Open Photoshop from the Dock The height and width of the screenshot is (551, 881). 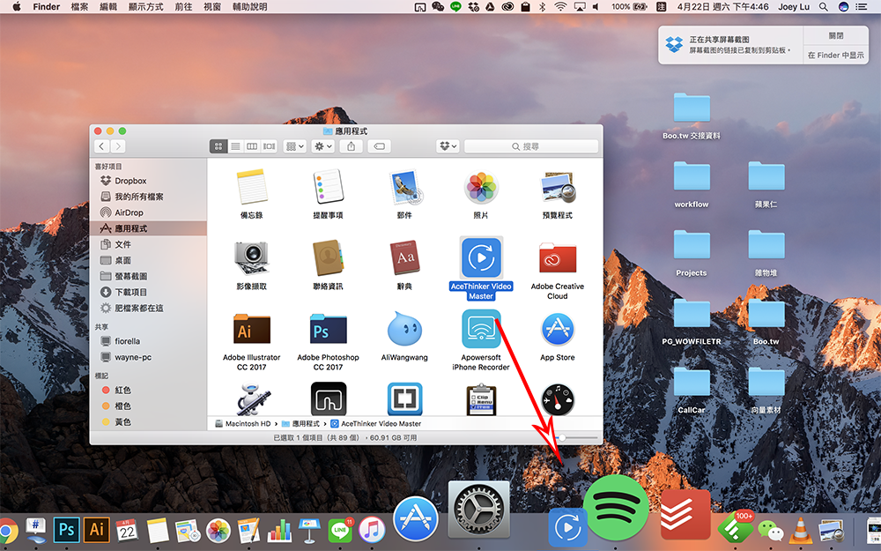tap(66, 530)
